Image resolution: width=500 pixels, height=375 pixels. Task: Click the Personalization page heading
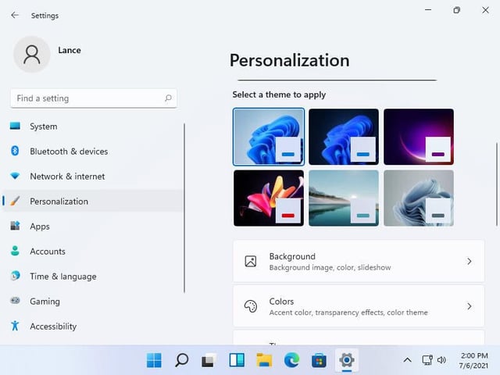289,60
